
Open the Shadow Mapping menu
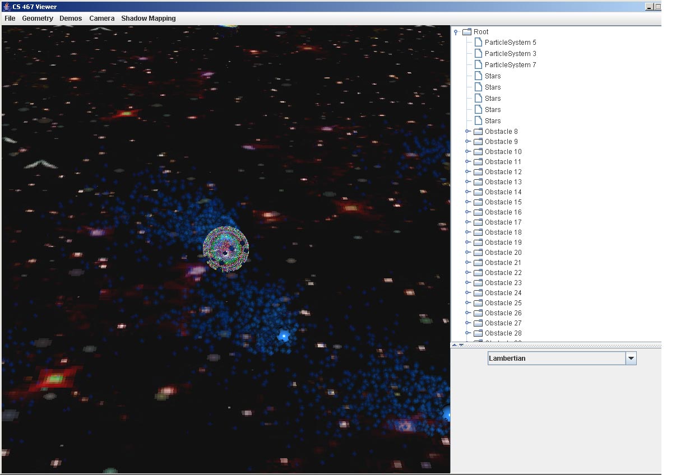[x=148, y=18]
